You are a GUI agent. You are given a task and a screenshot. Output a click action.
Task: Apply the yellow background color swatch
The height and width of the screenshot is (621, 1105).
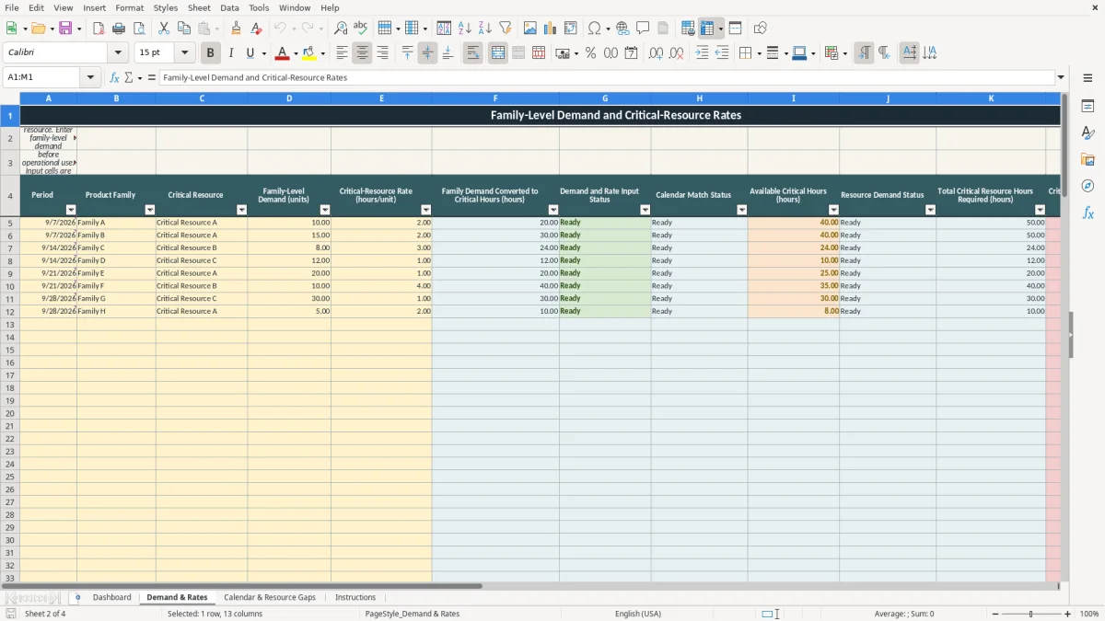tap(309, 53)
